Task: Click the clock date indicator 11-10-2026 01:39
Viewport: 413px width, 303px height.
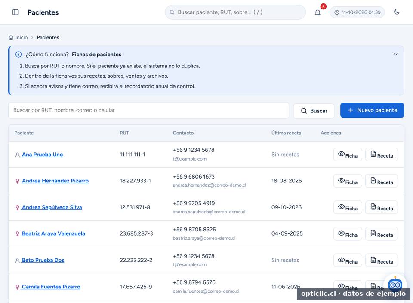Action: pos(357,12)
